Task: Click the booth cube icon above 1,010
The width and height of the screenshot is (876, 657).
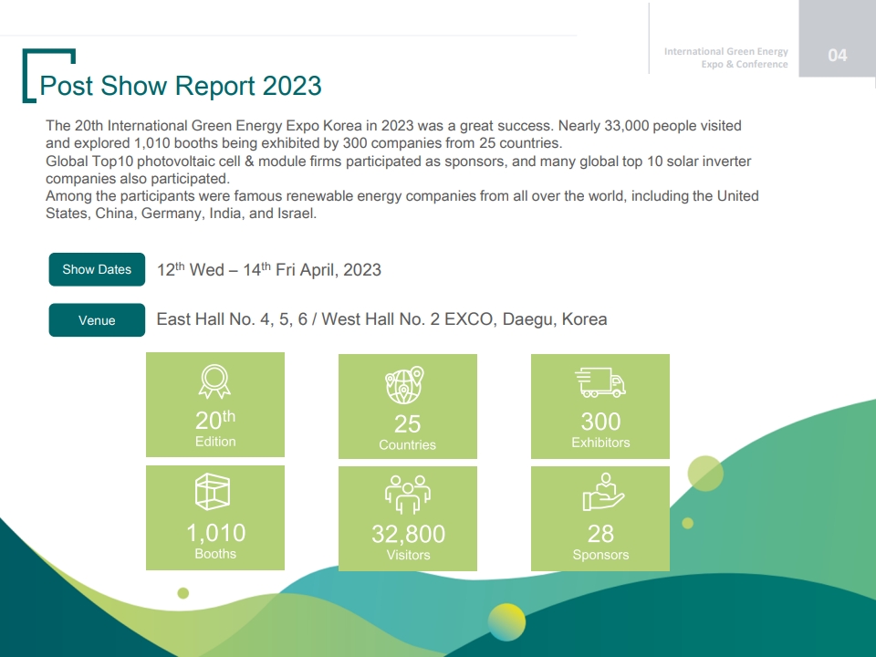Action: 213,493
